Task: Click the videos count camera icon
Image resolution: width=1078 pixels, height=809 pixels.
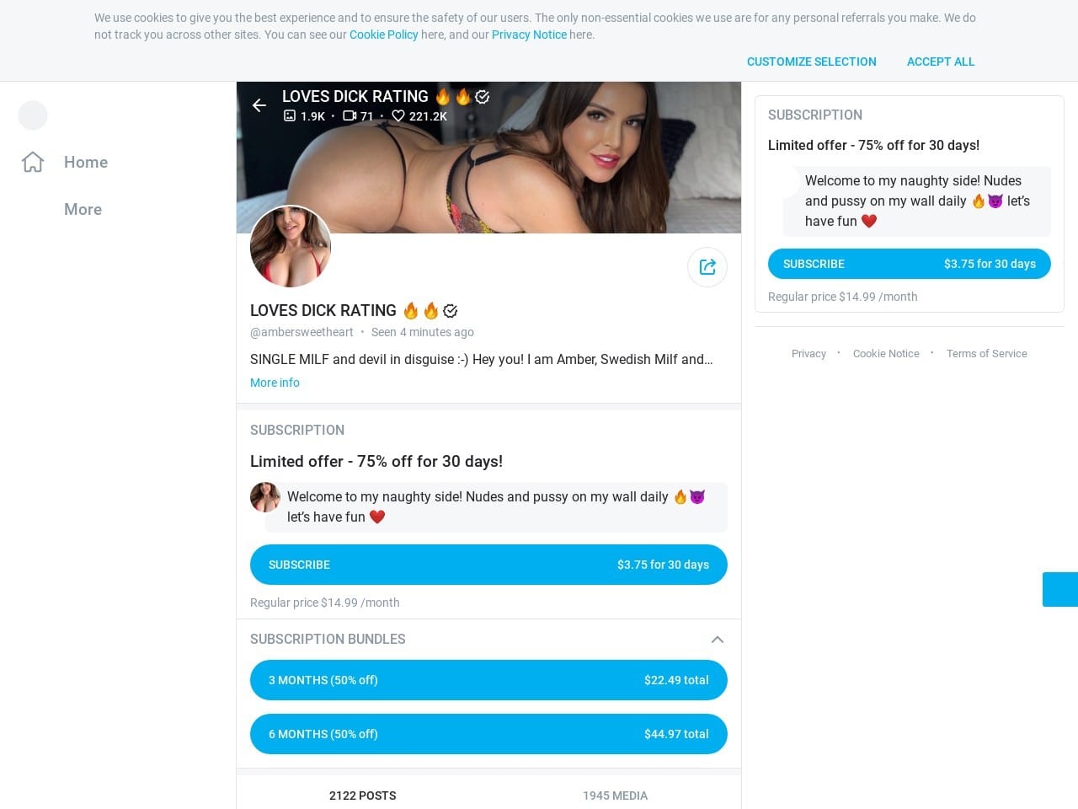Action: point(350,116)
